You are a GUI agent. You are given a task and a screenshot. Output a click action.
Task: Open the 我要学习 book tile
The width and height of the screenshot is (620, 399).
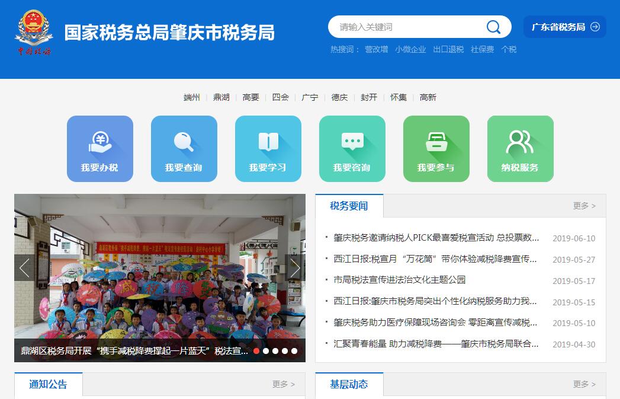[x=268, y=149]
